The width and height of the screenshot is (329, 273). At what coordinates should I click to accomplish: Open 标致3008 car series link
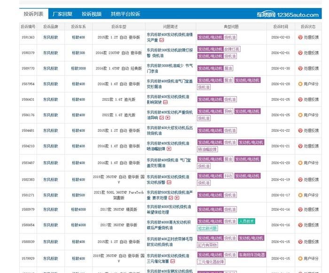click(x=78, y=68)
